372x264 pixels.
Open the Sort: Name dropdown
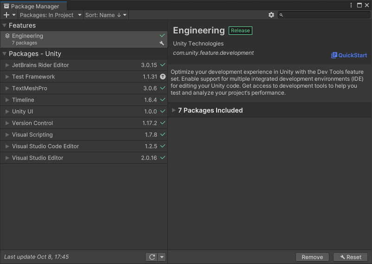106,15
